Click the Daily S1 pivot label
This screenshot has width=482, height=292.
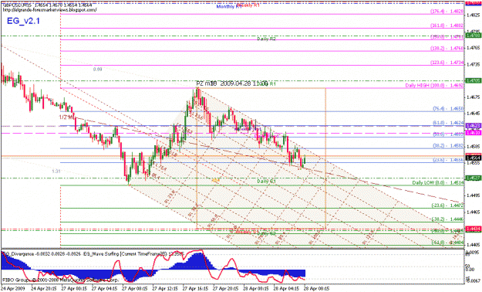[266, 181]
